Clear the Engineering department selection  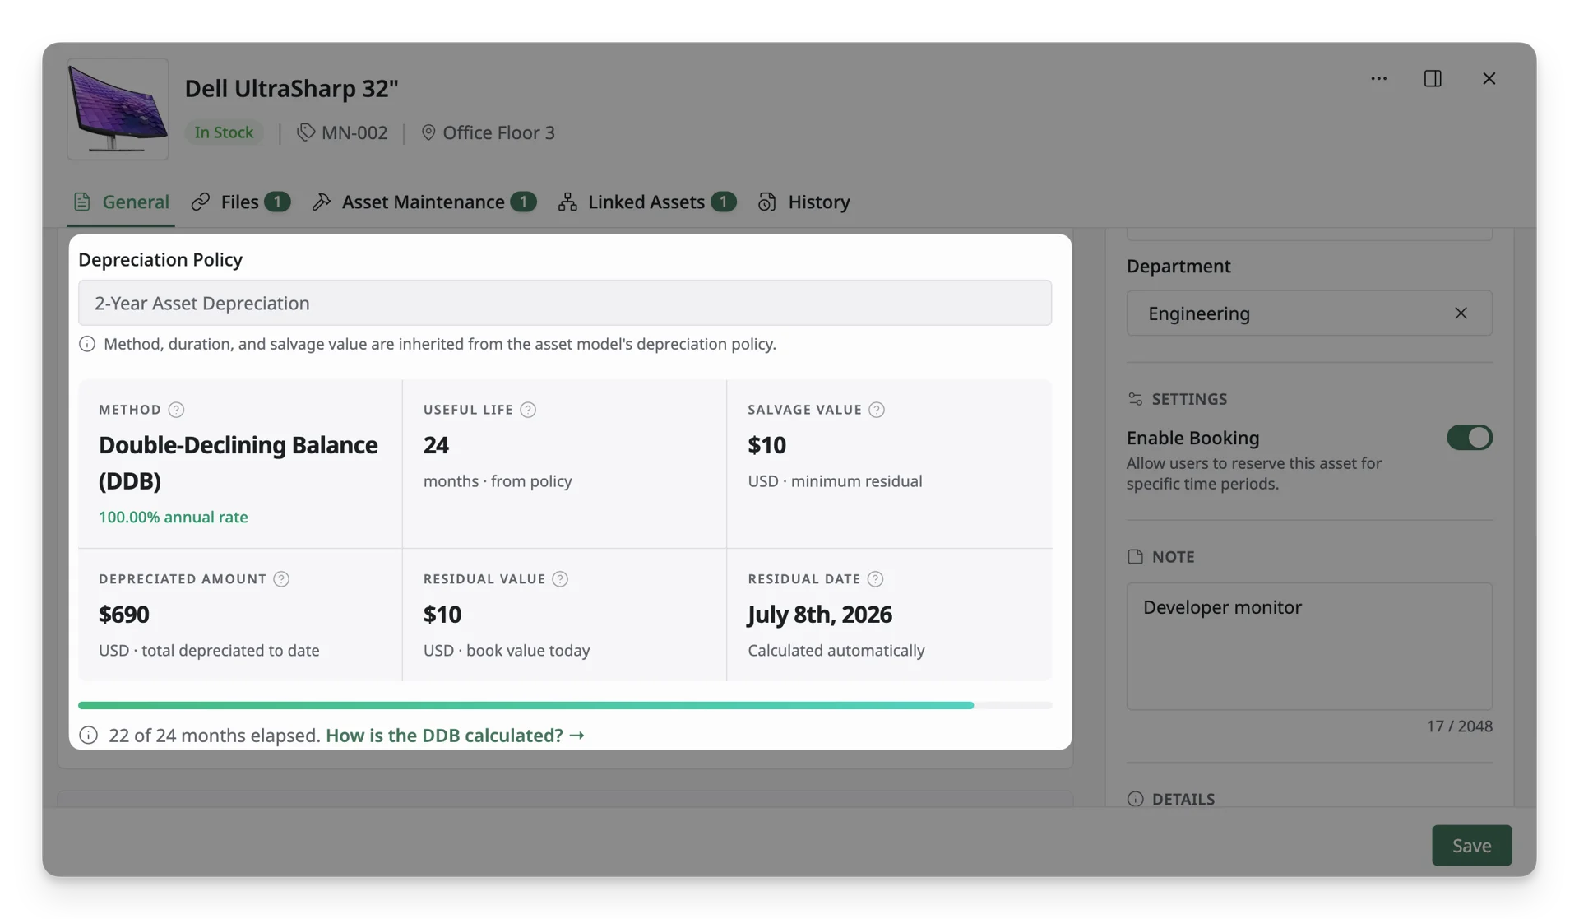click(1461, 313)
